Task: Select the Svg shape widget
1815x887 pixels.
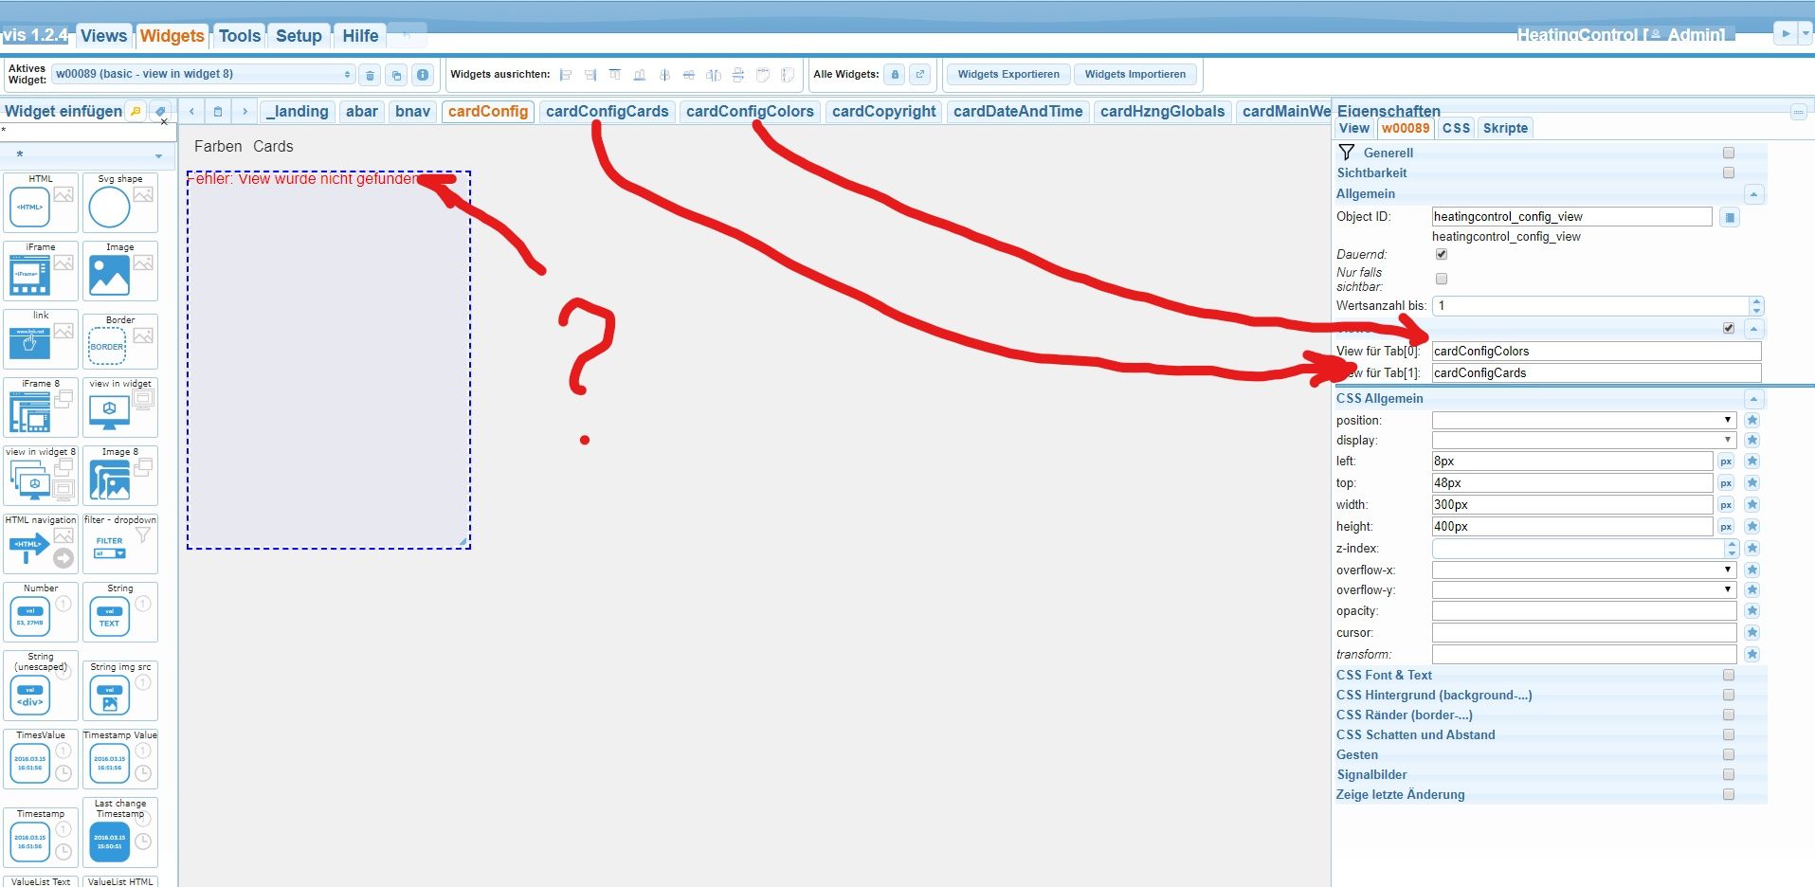Action: point(120,202)
